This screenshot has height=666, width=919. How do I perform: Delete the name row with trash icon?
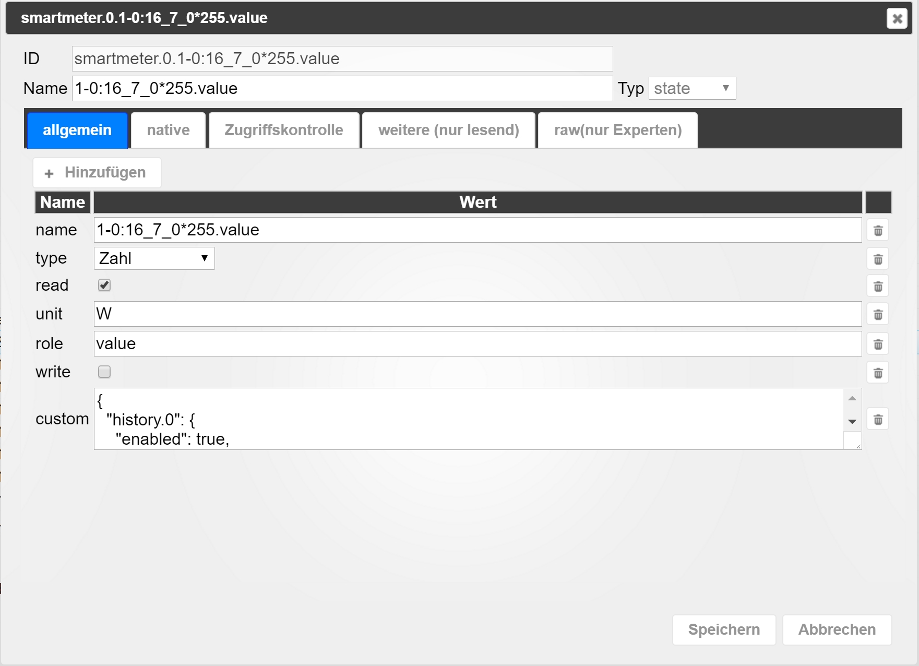[x=878, y=230]
